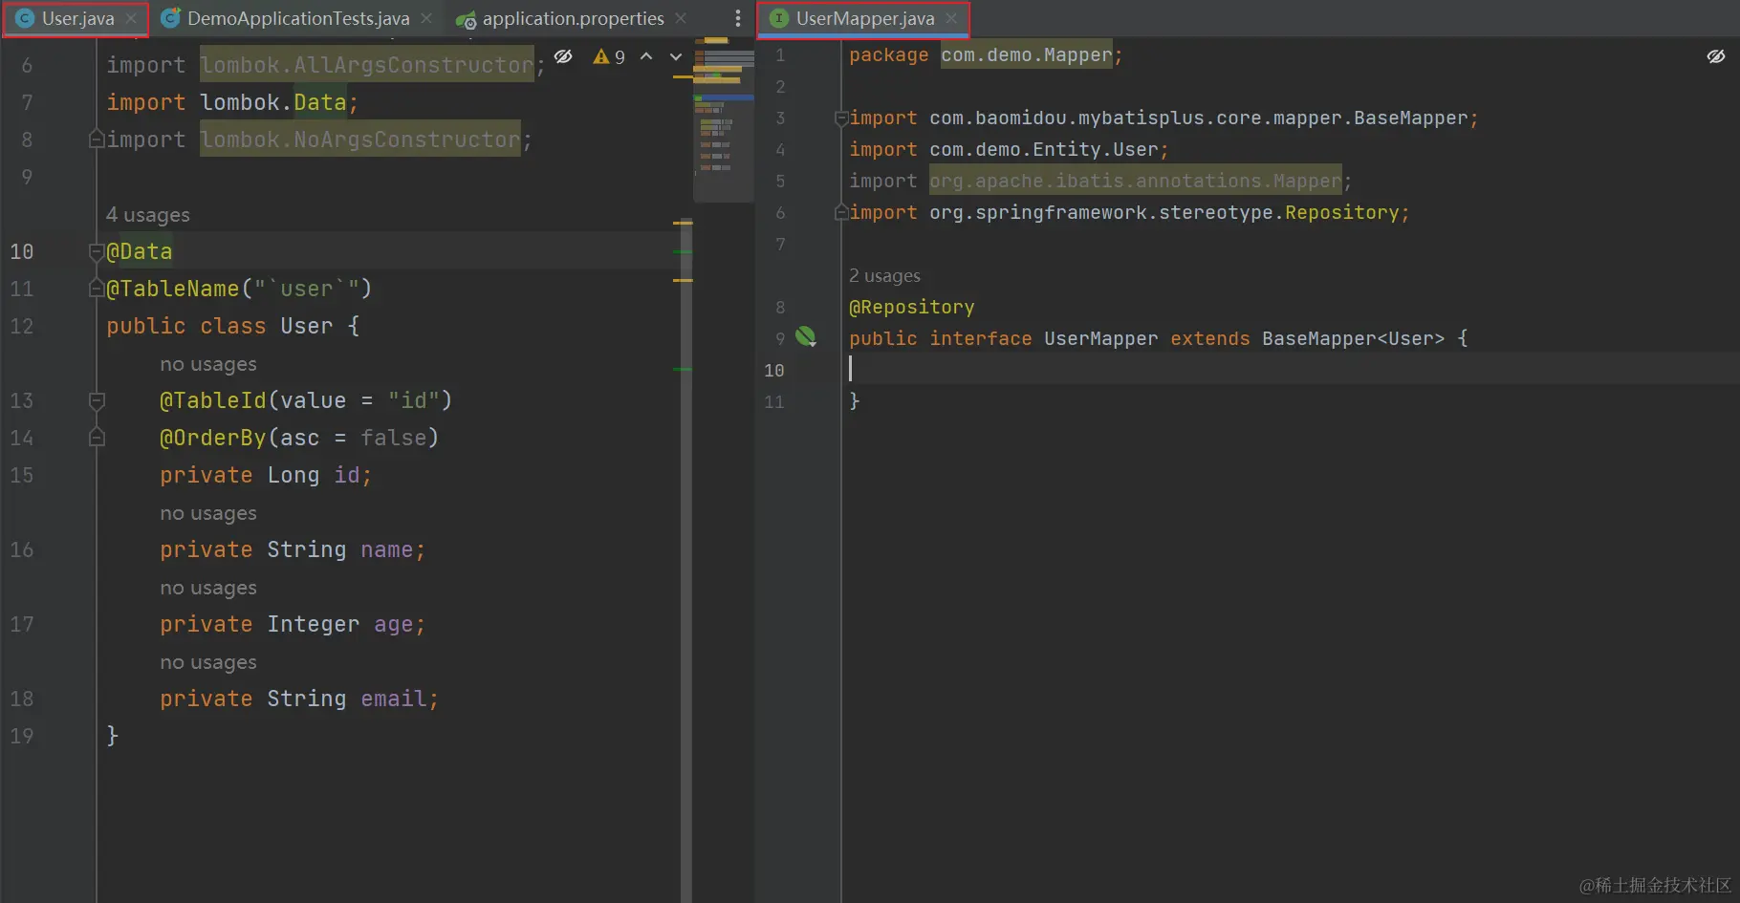Click the com.demo.Mapper package name

point(1027,55)
